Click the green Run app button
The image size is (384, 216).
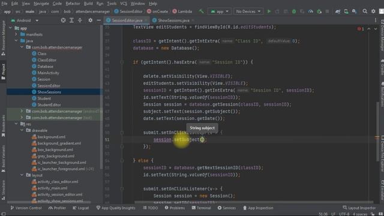269,11
